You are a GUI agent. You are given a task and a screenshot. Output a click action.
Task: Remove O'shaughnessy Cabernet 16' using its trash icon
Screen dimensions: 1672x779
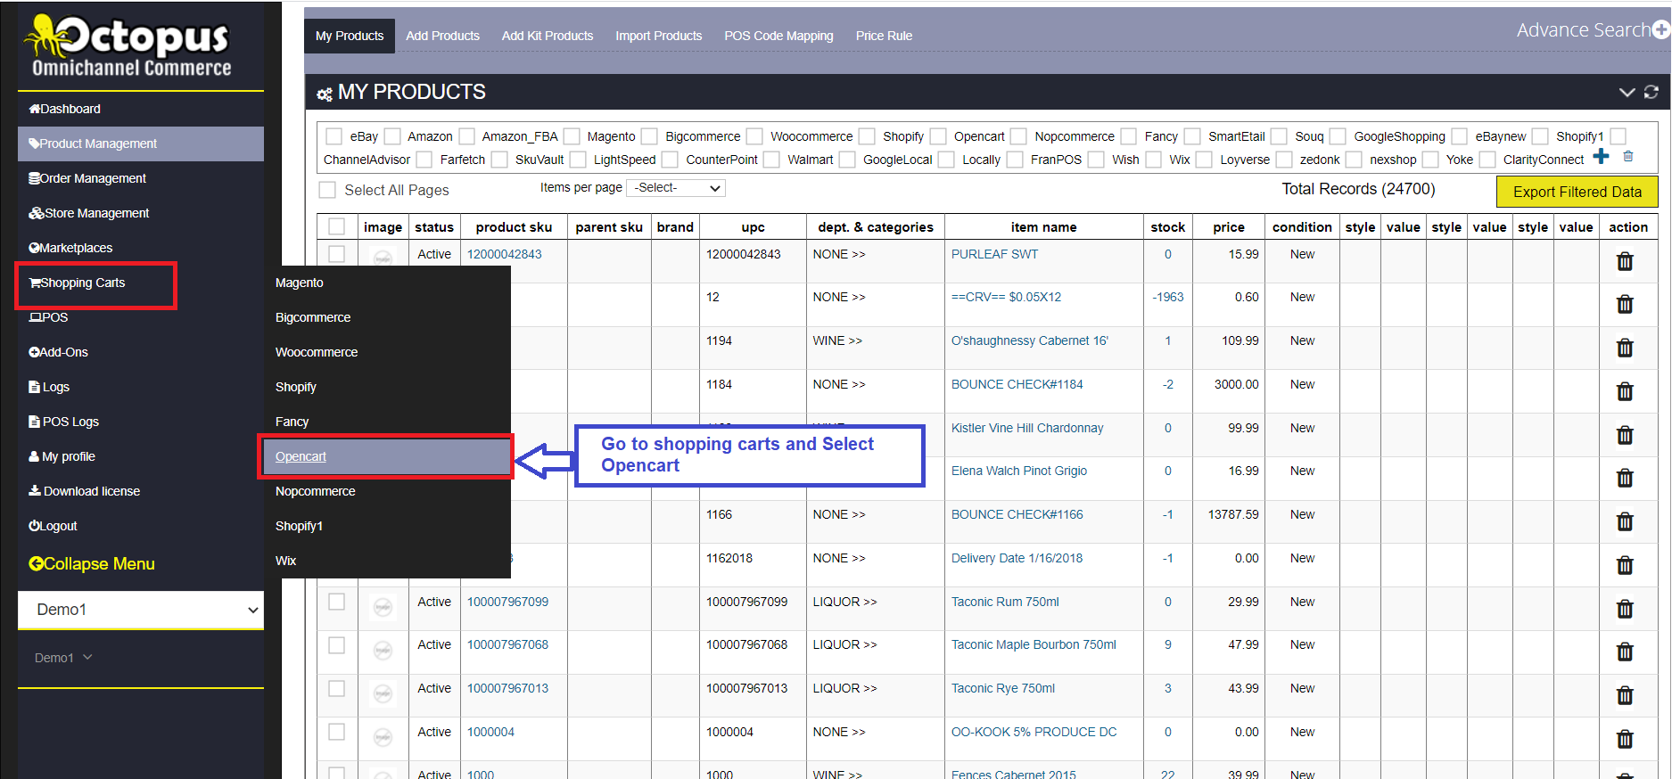pos(1625,348)
